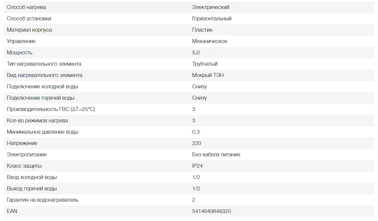The image size is (378, 221).
Task: Click the "Кол-во режимов нагрева" label
Action: click(x=37, y=121)
